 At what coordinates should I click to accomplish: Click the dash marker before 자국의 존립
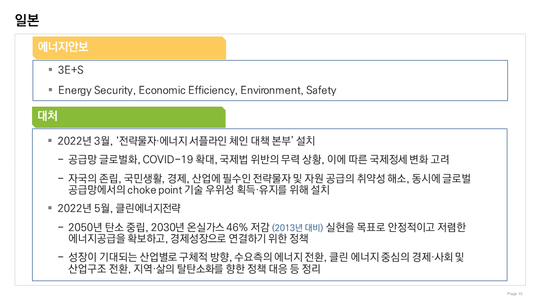[x=60, y=179]
